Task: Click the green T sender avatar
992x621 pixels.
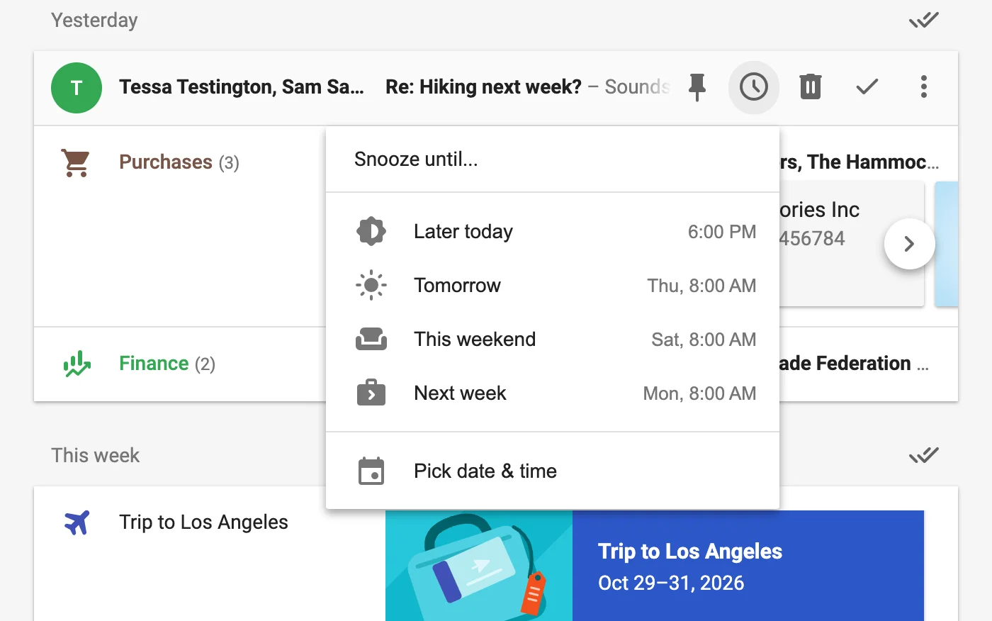Action: click(x=77, y=88)
